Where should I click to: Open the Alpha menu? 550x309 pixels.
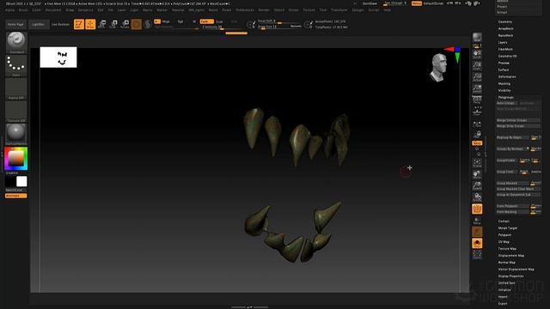tap(9, 10)
